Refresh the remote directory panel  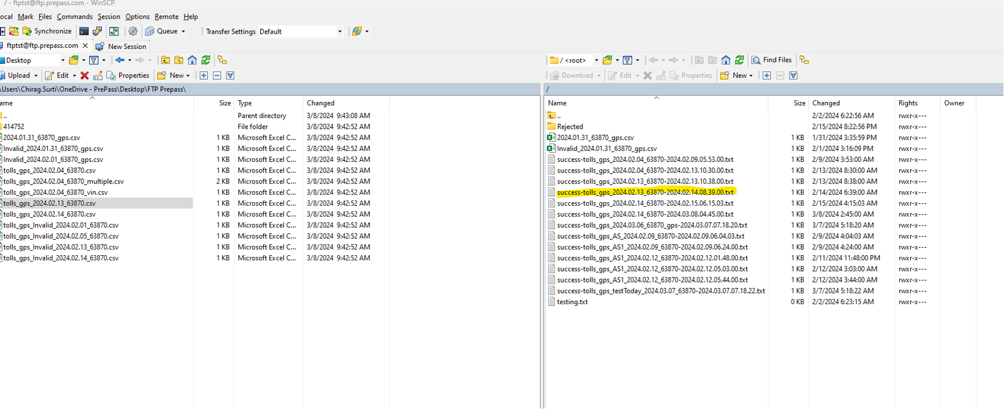tap(739, 60)
